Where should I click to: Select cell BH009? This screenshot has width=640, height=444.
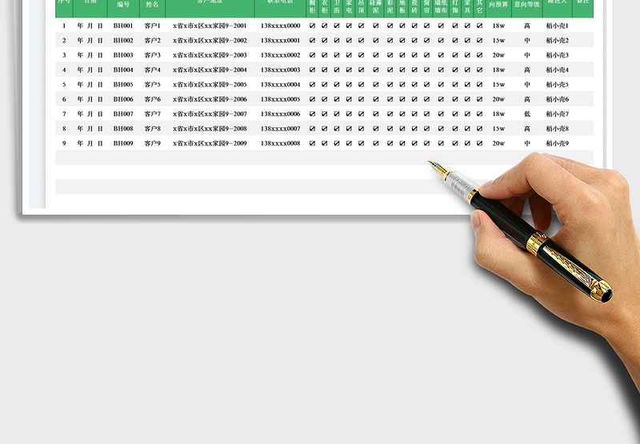tap(123, 143)
